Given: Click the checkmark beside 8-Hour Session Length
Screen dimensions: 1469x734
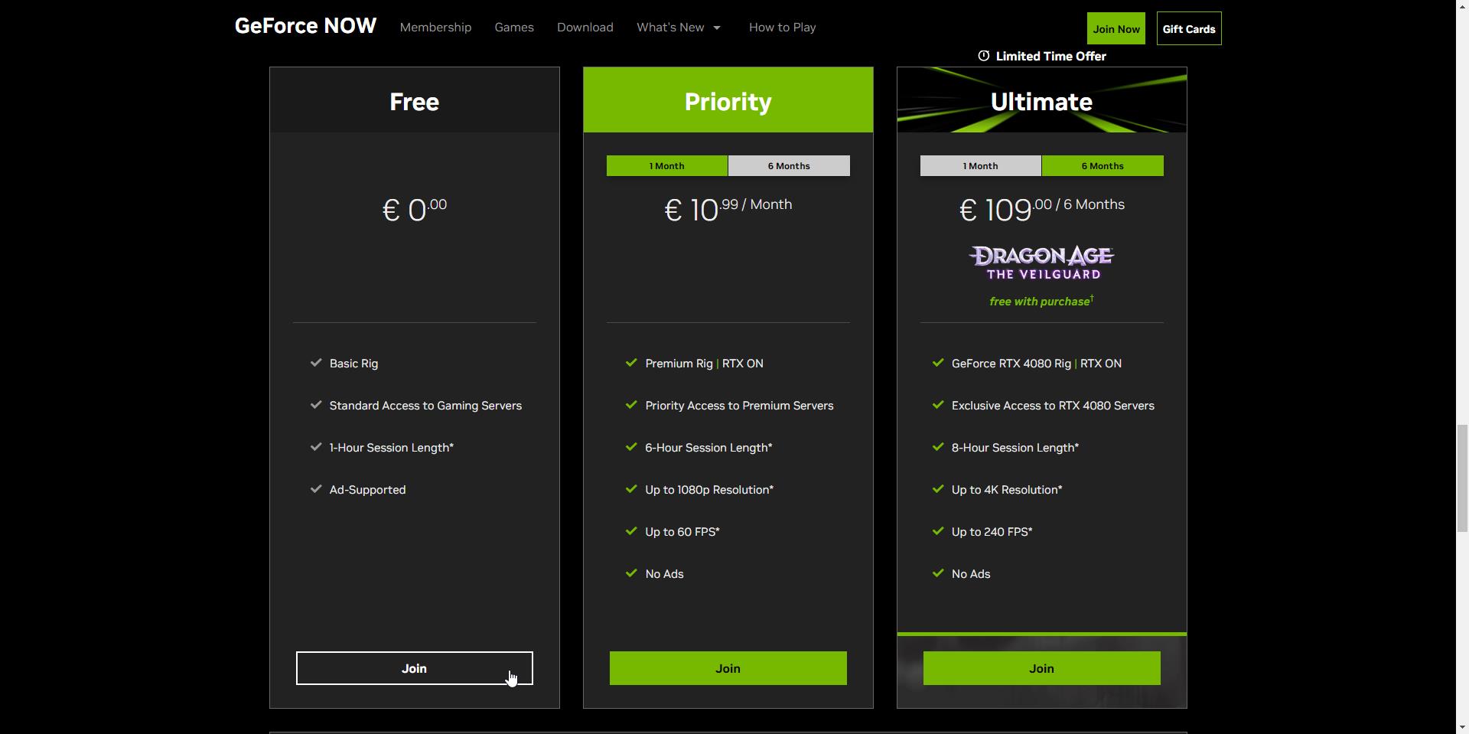Looking at the screenshot, I should tap(937, 447).
